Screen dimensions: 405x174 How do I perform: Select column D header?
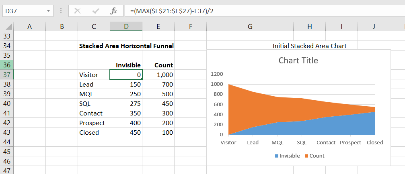tap(126, 26)
